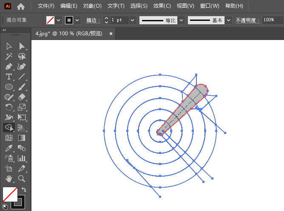284x211 pixels.
Task: Reset to default fill and stroke
Action: click(5, 206)
